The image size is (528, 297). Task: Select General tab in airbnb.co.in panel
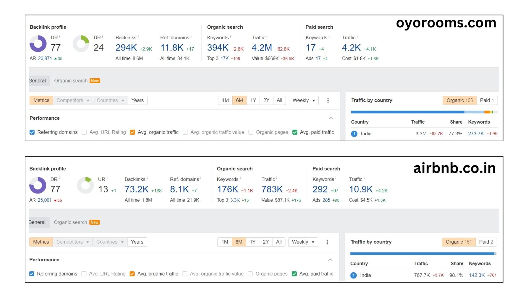(x=39, y=222)
